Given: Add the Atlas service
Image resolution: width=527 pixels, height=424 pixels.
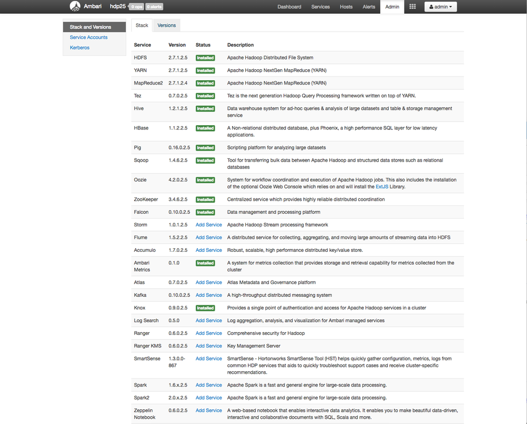Looking at the screenshot, I should tap(209, 282).
